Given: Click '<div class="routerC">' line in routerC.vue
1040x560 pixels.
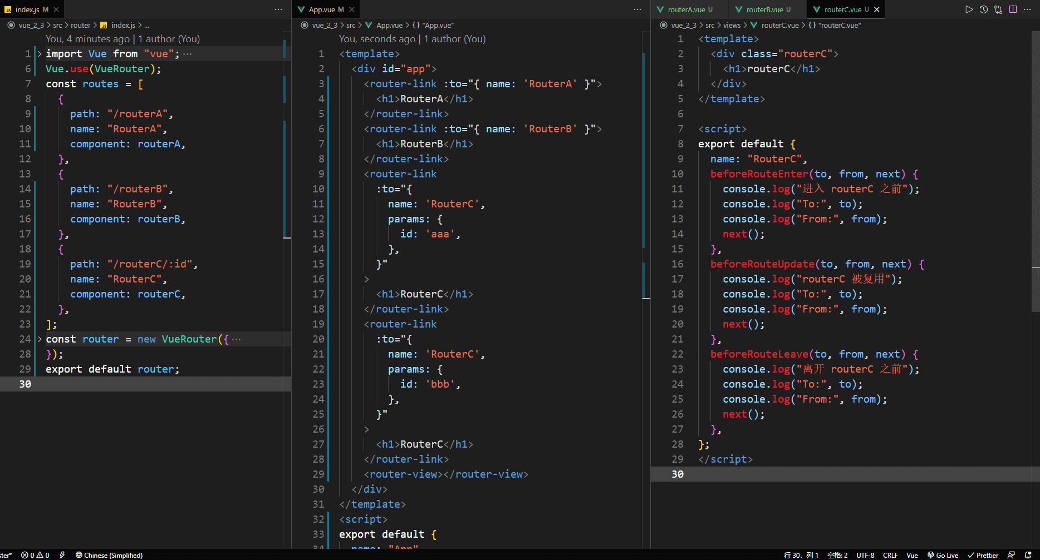Looking at the screenshot, I should (x=774, y=54).
